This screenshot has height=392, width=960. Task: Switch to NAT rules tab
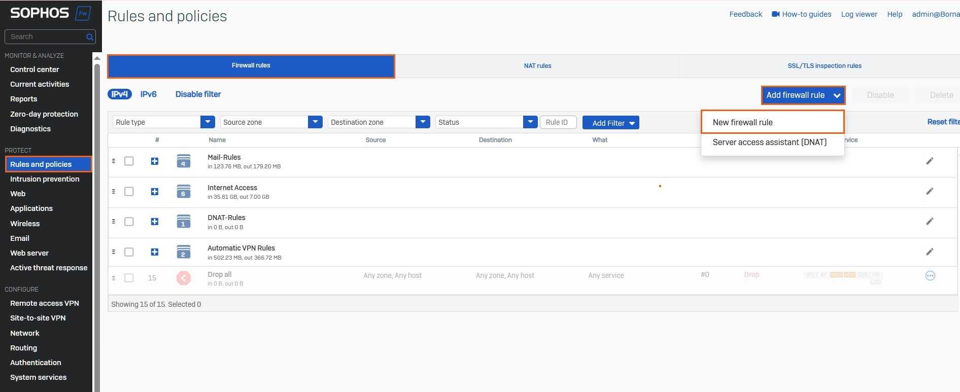pyautogui.click(x=537, y=66)
